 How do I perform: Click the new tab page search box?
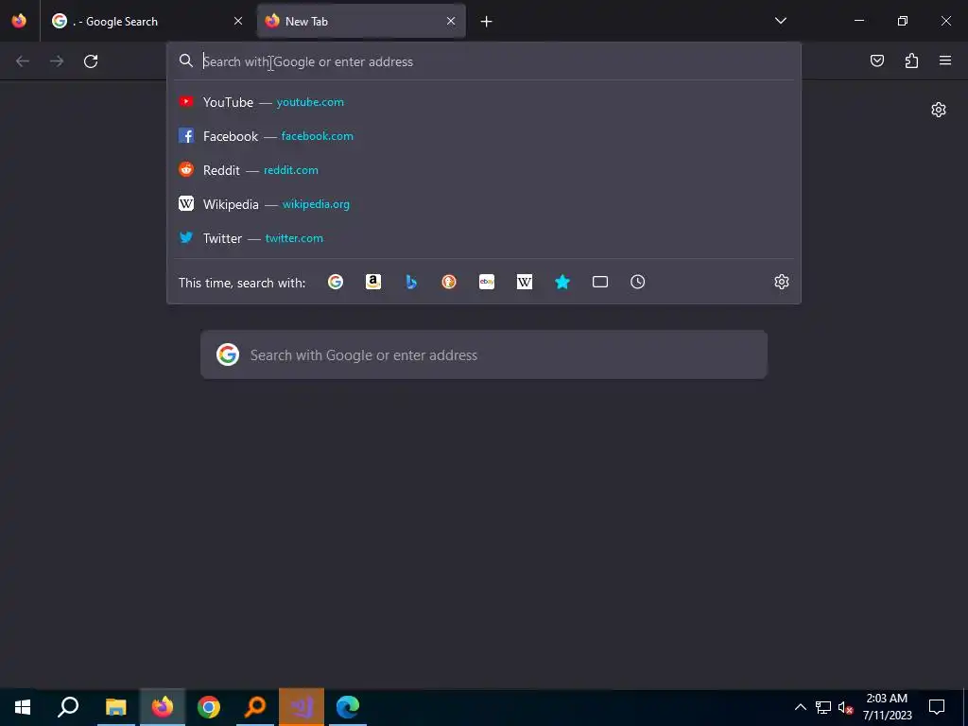click(x=484, y=355)
